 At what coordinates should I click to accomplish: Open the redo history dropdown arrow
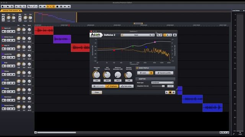coord(37,6)
